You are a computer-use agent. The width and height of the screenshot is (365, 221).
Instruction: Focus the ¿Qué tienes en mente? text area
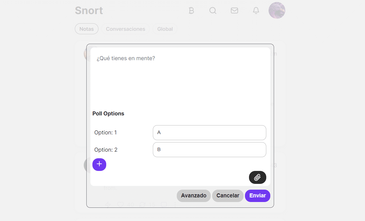click(180, 78)
